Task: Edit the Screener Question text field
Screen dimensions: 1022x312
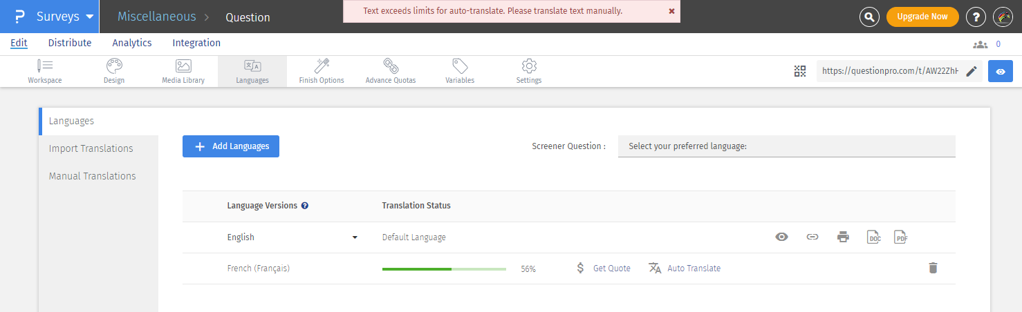Action: point(787,146)
